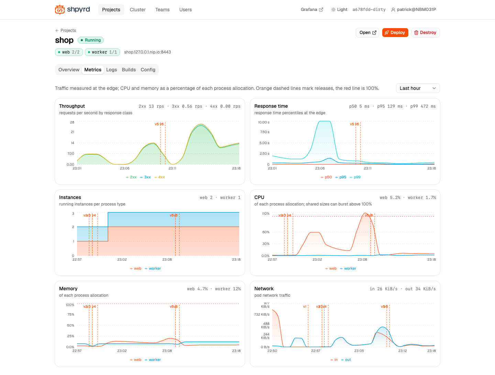Click the v1 release marker in Network chart

(x=305, y=307)
